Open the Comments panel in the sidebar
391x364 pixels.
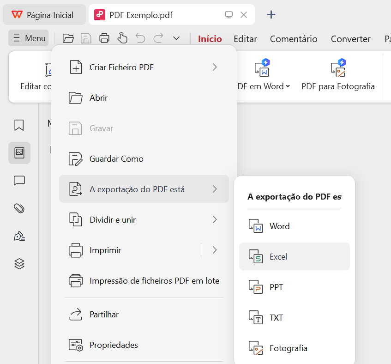pyautogui.click(x=19, y=181)
